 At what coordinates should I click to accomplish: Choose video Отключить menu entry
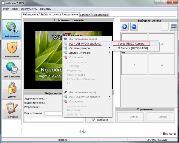(x=87, y=57)
